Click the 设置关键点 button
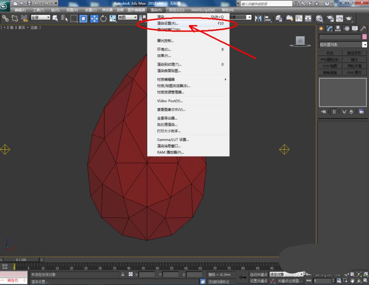Image resolution: width=369 pixels, height=285 pixels. click(258, 281)
